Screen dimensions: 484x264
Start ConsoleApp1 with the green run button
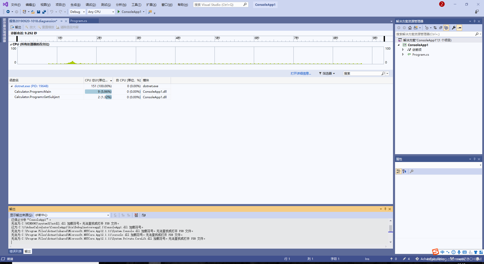[x=118, y=12]
